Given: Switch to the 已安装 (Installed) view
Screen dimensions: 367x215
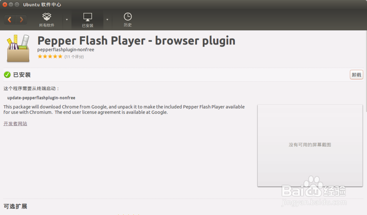Looking at the screenshot, I should tap(88, 20).
